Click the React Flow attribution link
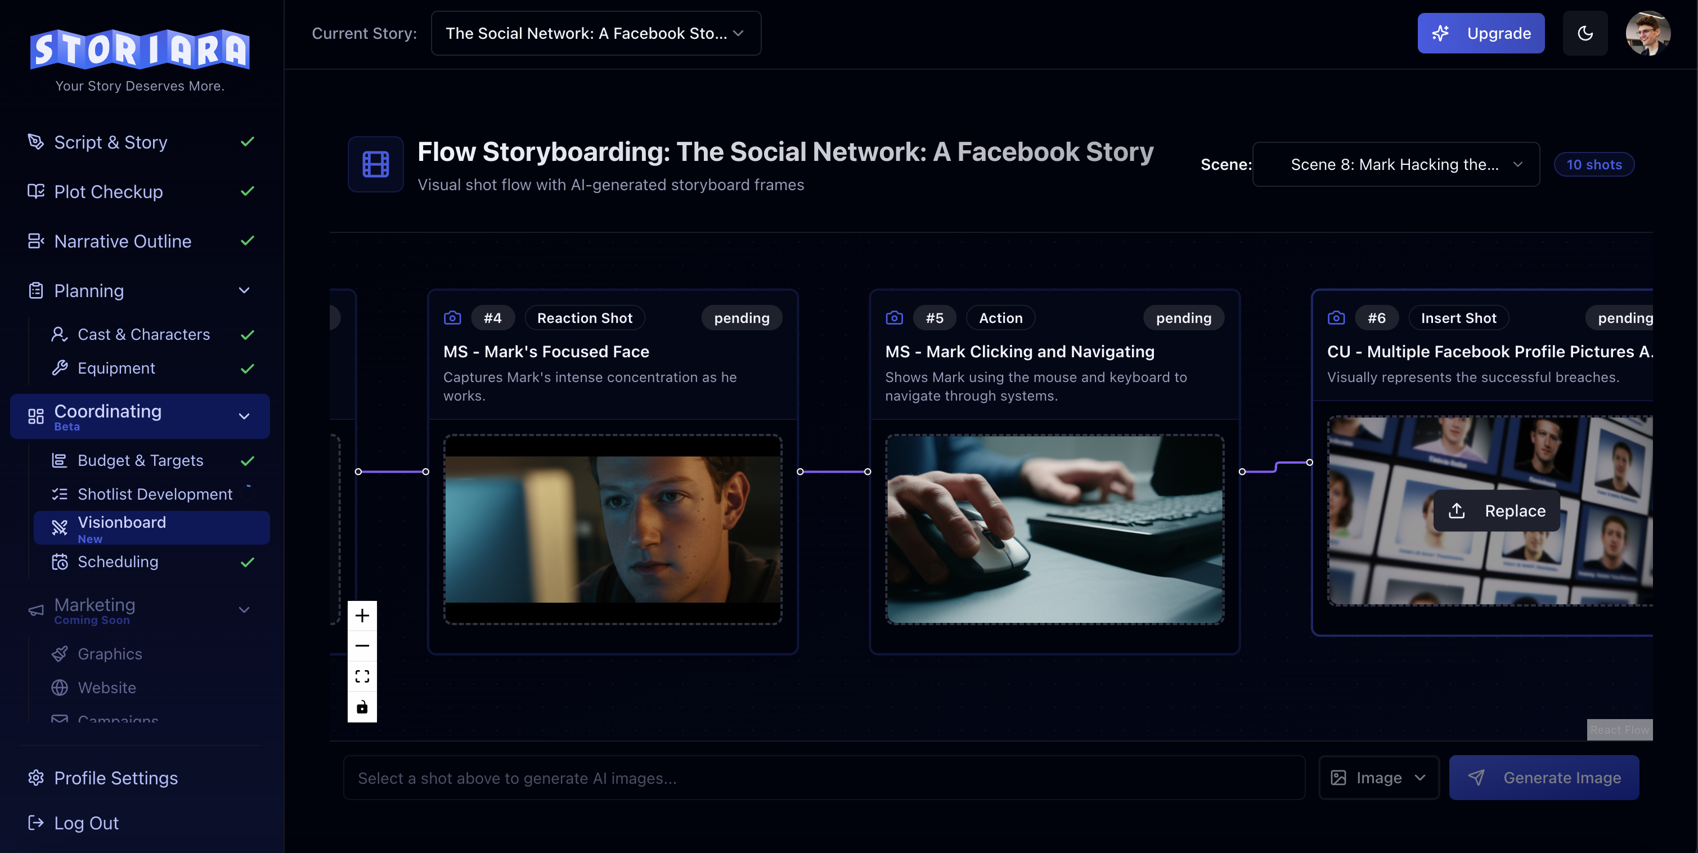1698x853 pixels. [x=1619, y=730]
